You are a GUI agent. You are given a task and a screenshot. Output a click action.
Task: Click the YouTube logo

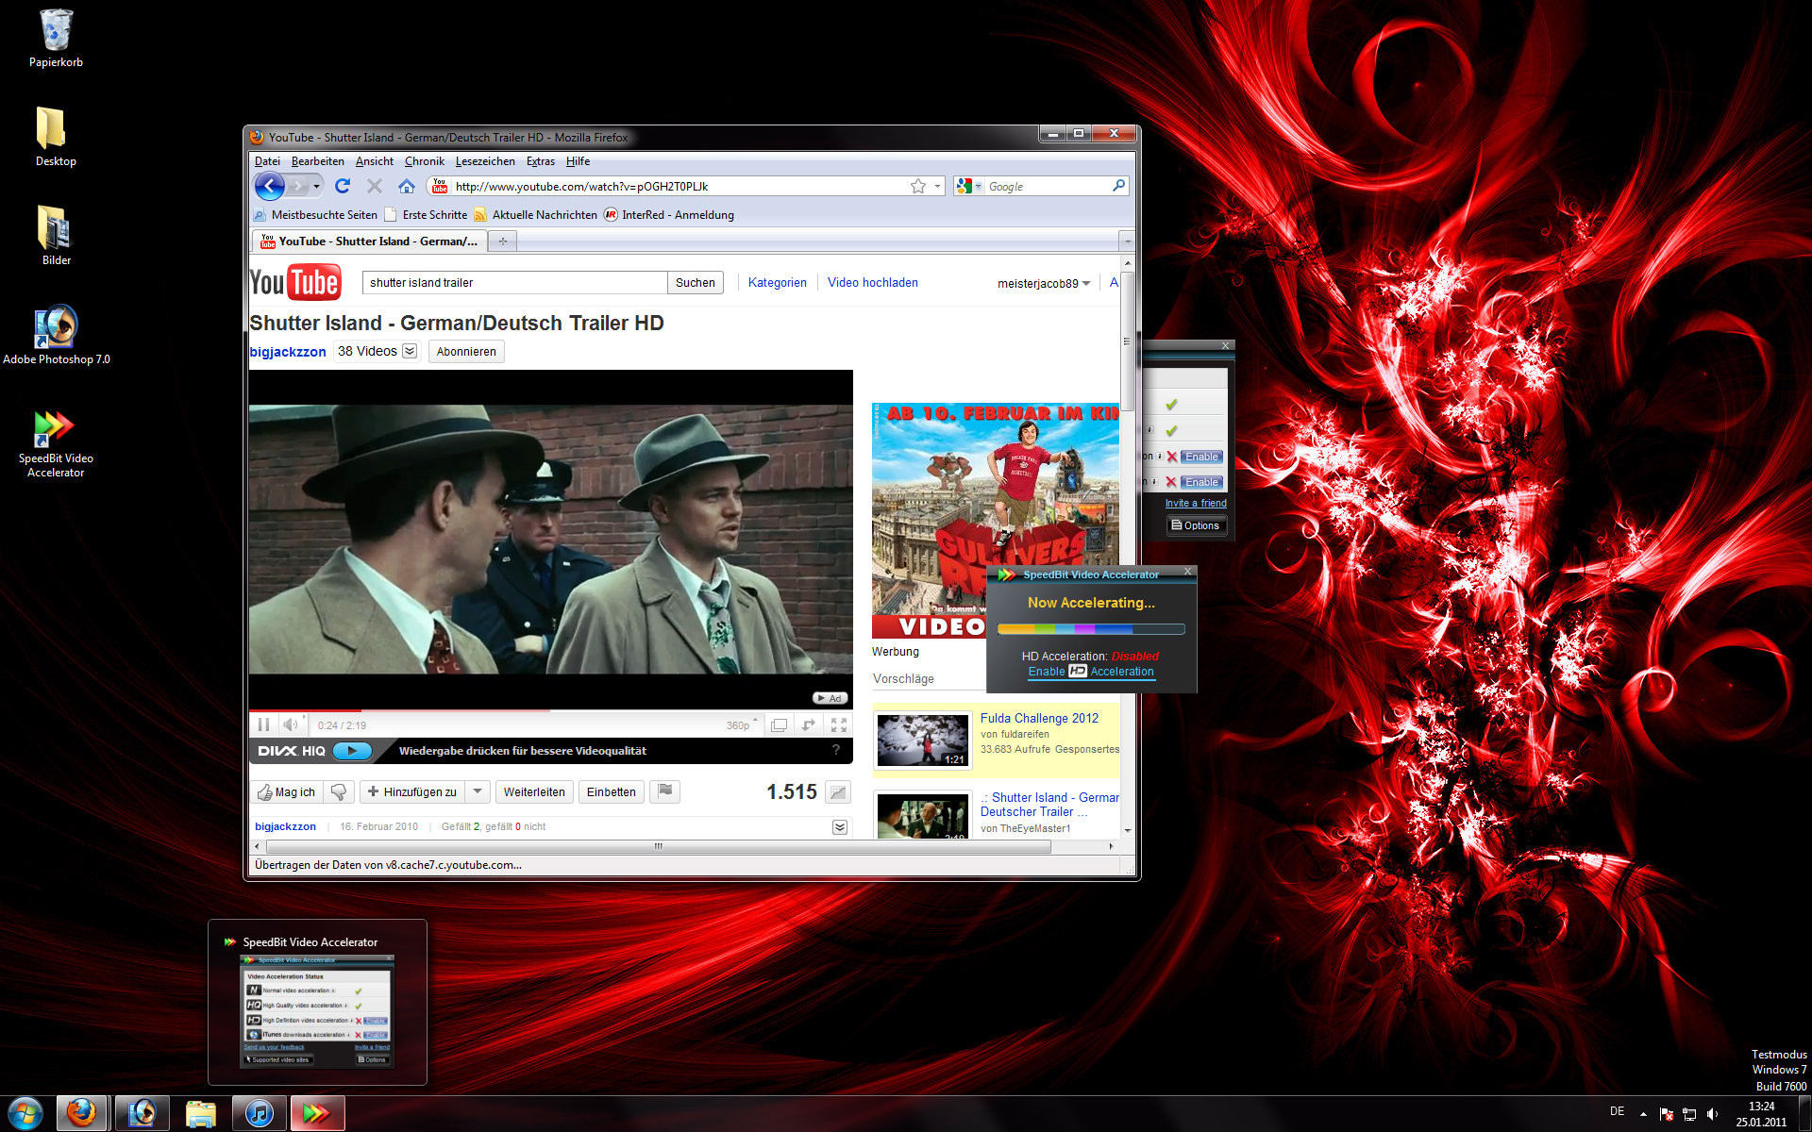point(294,282)
